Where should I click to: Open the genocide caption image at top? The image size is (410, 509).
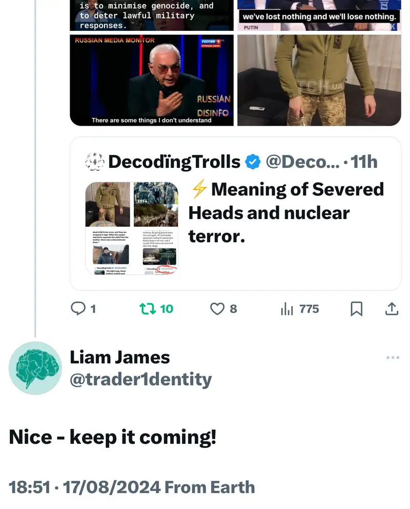pyautogui.click(x=152, y=14)
